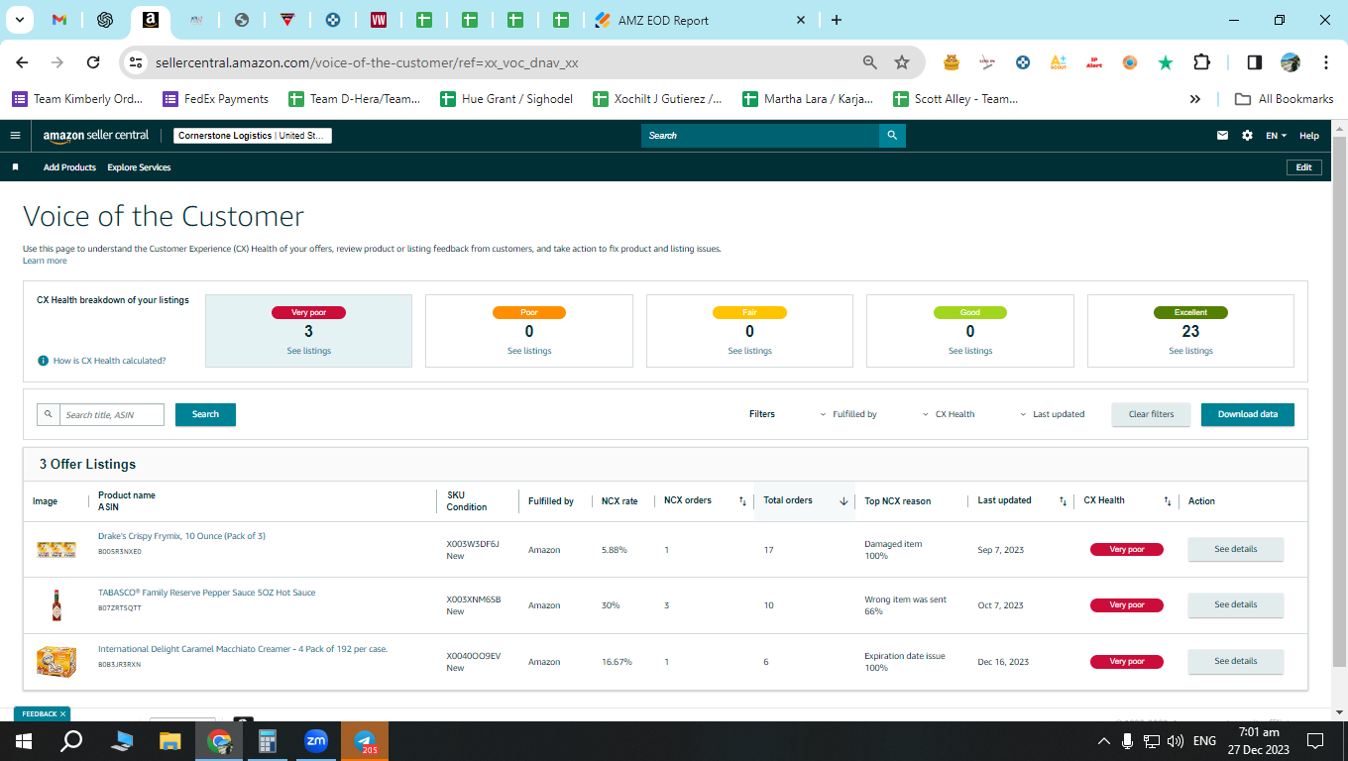
Task: See listings under Very poor
Action: [x=308, y=351]
